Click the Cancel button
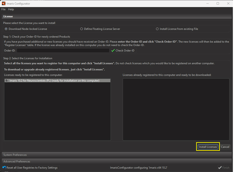234x172 pixels. point(225,147)
